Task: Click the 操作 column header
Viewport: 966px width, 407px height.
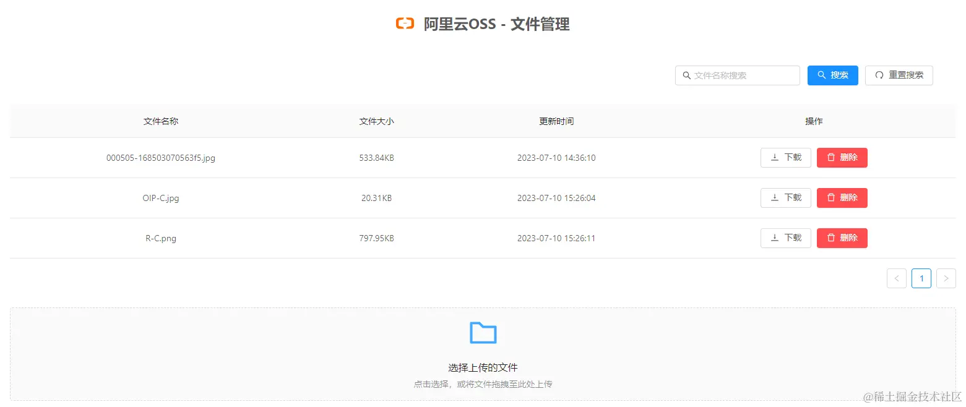Action: click(814, 121)
